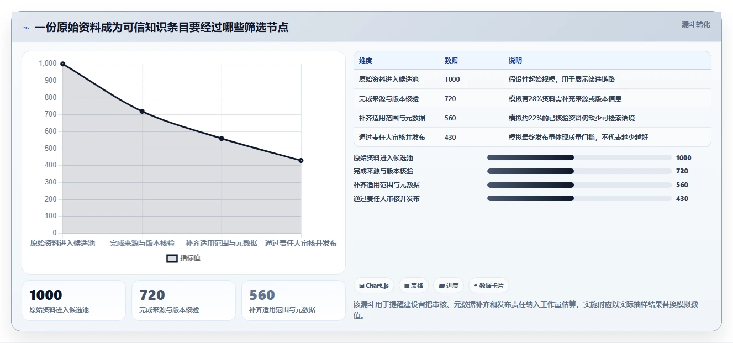Click x-axis label 原始资料进入候选池
This screenshot has height=343, width=733.
(x=62, y=243)
